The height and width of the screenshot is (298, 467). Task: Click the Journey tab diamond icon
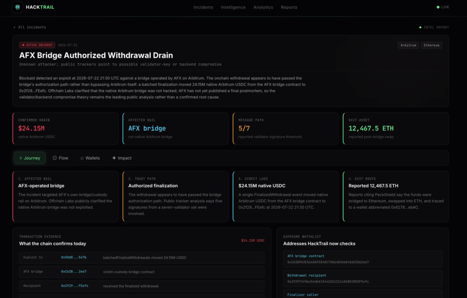pos(21,158)
